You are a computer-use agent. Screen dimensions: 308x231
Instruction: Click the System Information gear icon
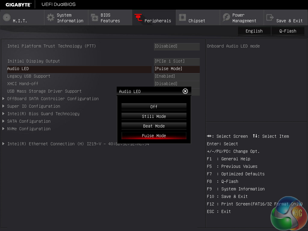pos(51,17)
